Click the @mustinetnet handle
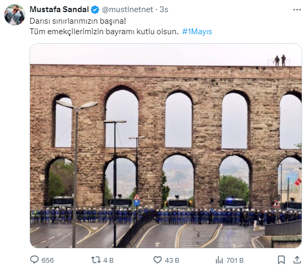This screenshot has width=308, height=269. (127, 9)
